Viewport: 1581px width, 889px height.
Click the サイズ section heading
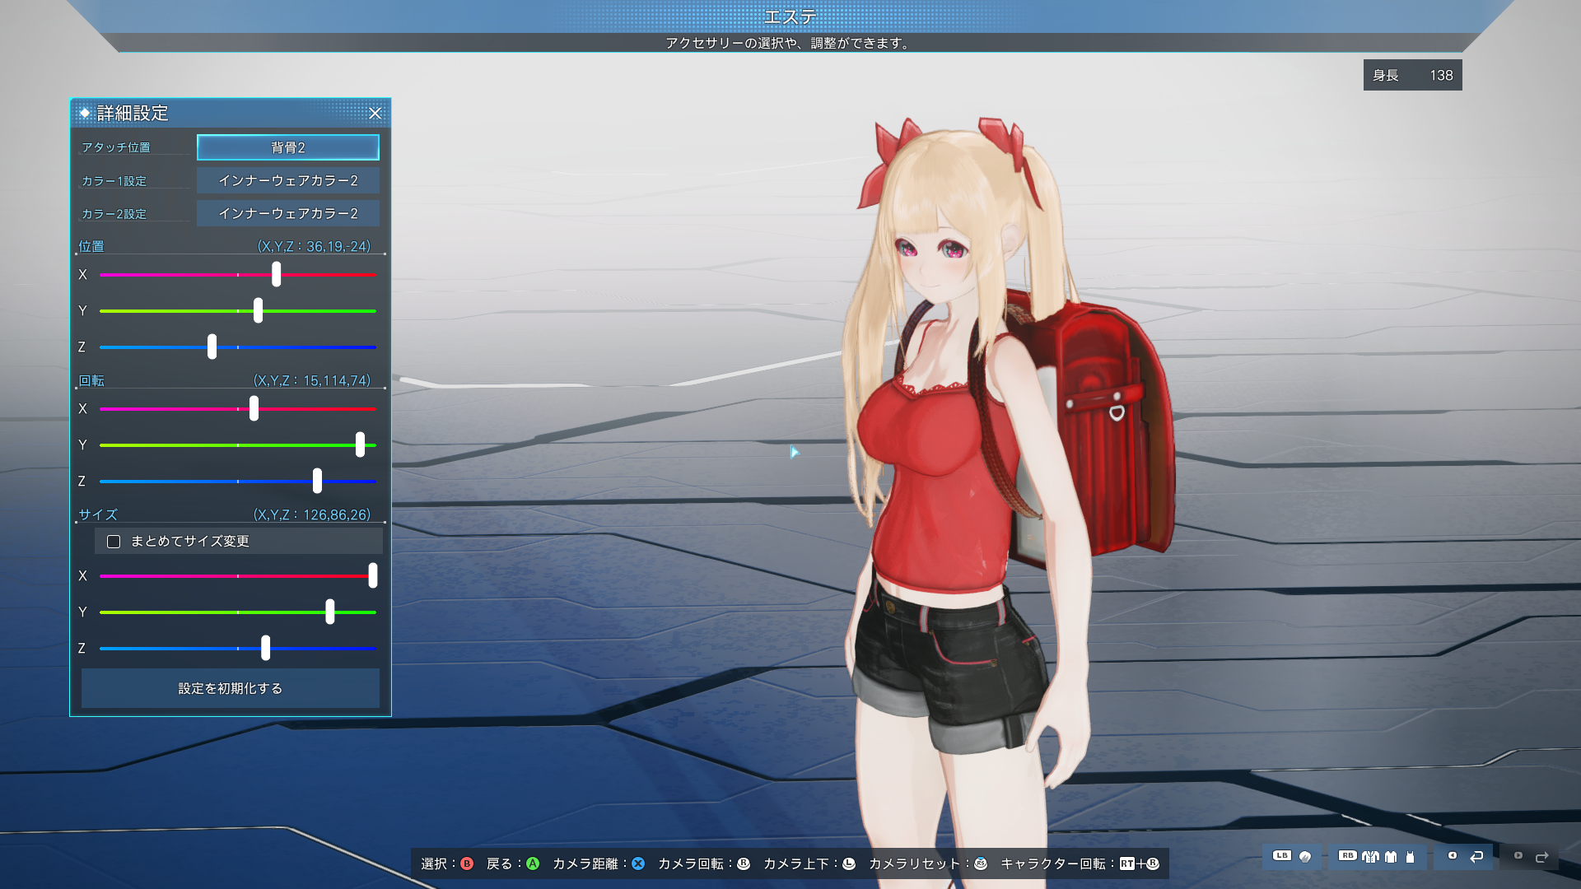pyautogui.click(x=98, y=514)
